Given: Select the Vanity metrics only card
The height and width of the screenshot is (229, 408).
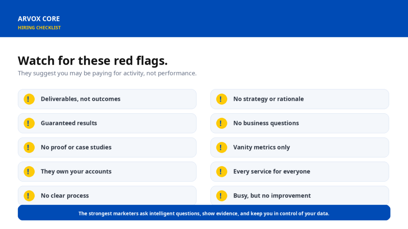Looking at the screenshot, I should (x=300, y=147).
